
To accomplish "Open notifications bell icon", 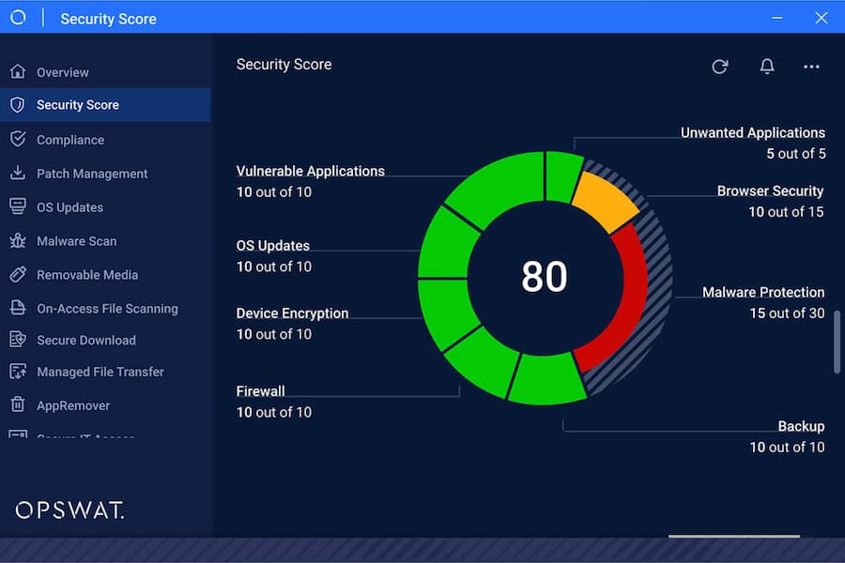I will point(767,67).
